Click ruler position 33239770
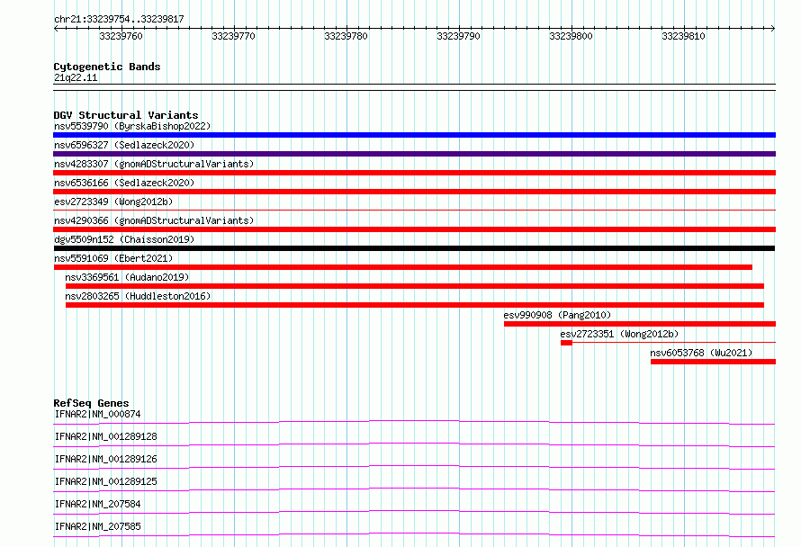This screenshot has width=801, height=547. 233,36
